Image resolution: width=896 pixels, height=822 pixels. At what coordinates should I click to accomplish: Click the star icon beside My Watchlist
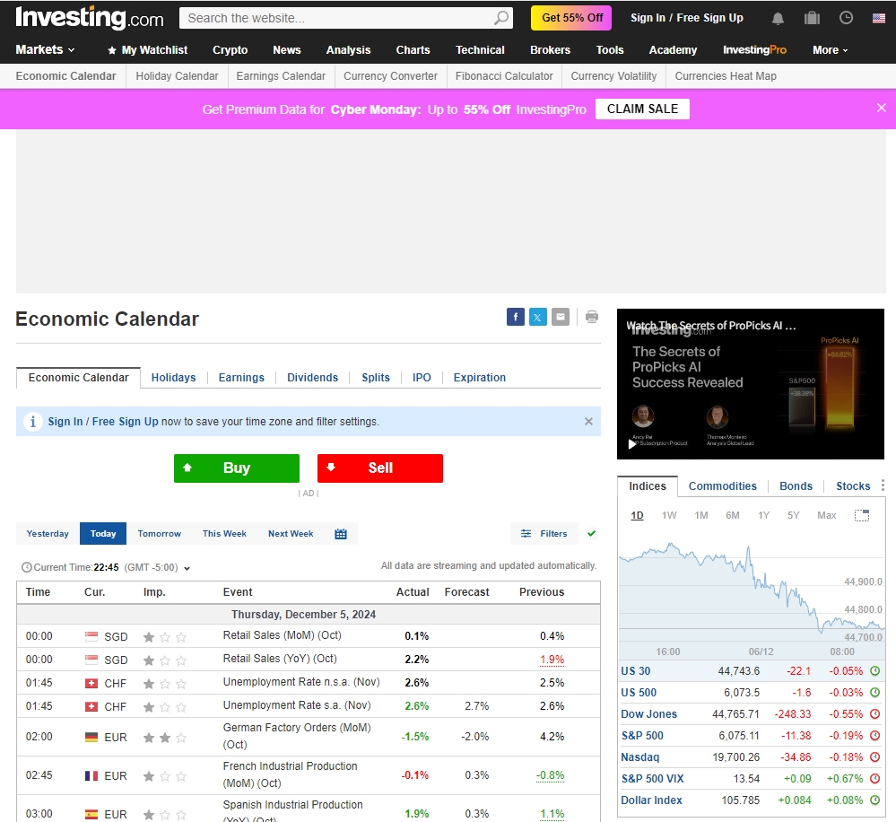(112, 50)
